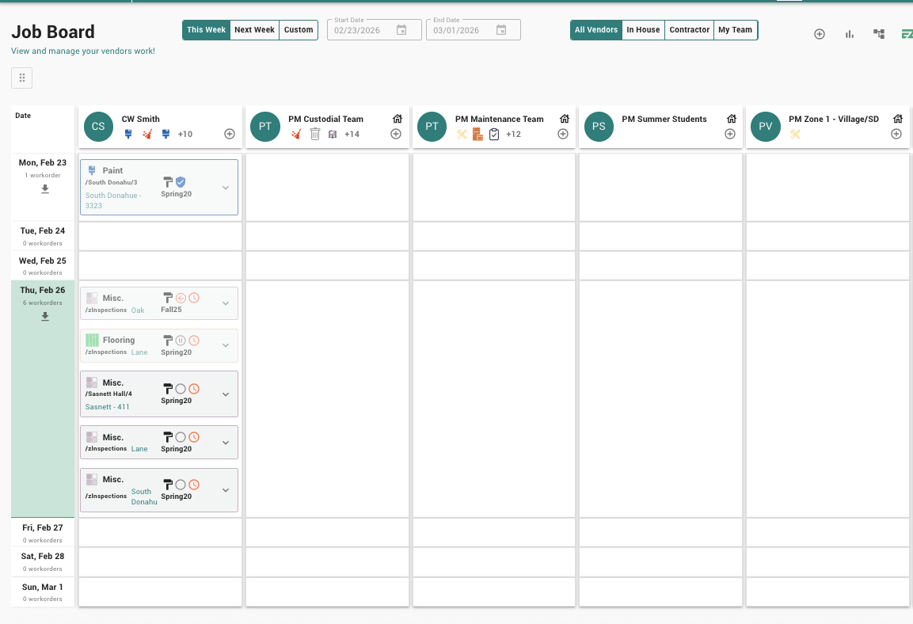
Task: Filter by Contractor vendors
Action: click(690, 29)
